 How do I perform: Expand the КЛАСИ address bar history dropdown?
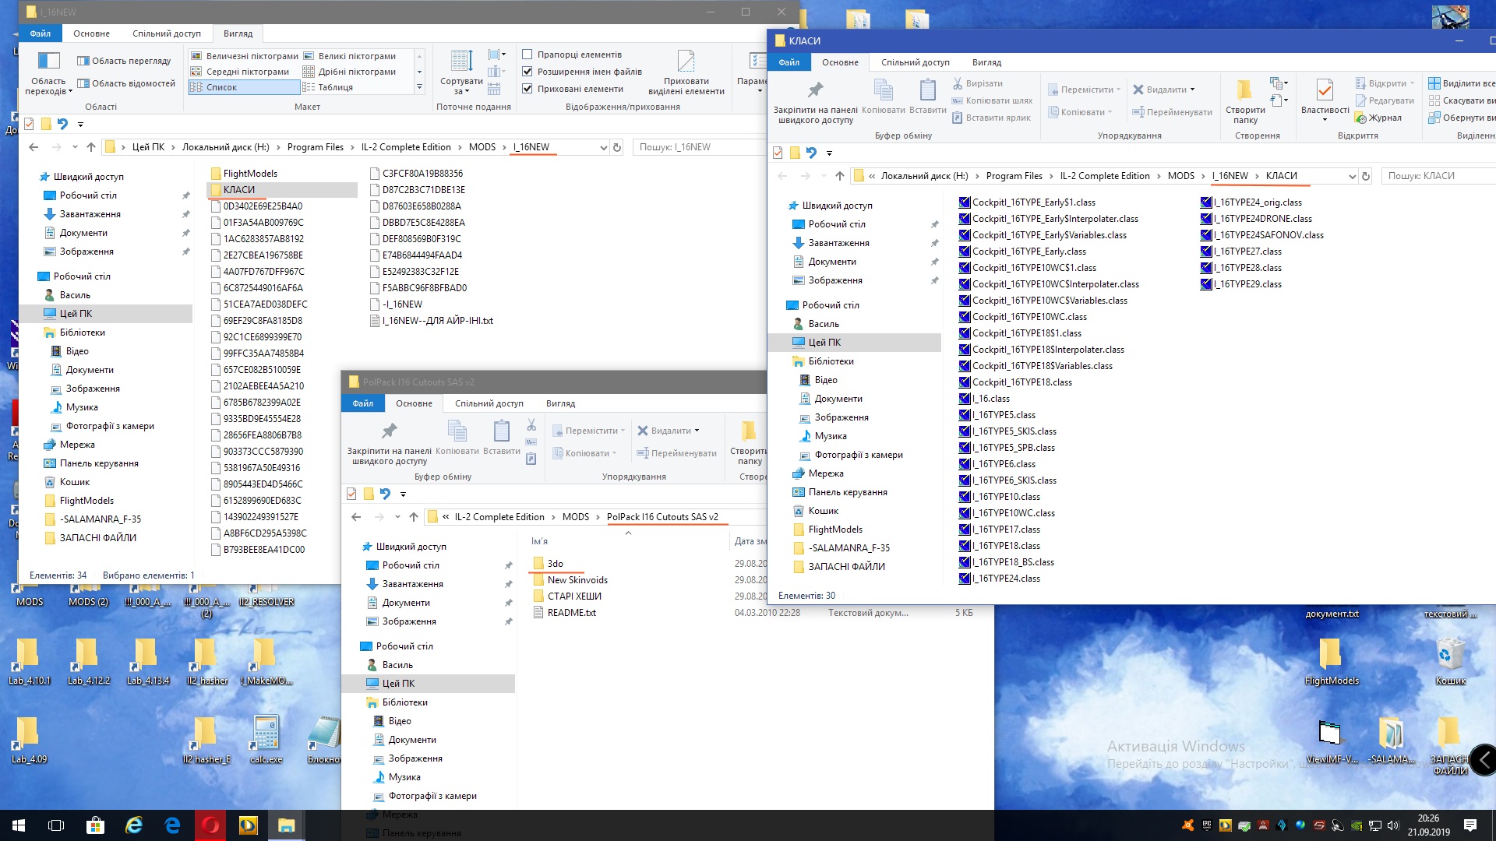click(x=1352, y=176)
